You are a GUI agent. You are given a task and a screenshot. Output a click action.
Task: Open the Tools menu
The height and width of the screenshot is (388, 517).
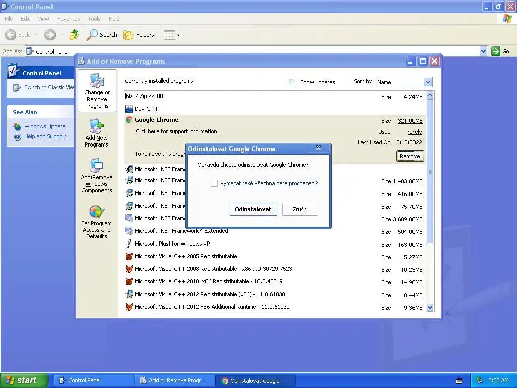pyautogui.click(x=94, y=19)
